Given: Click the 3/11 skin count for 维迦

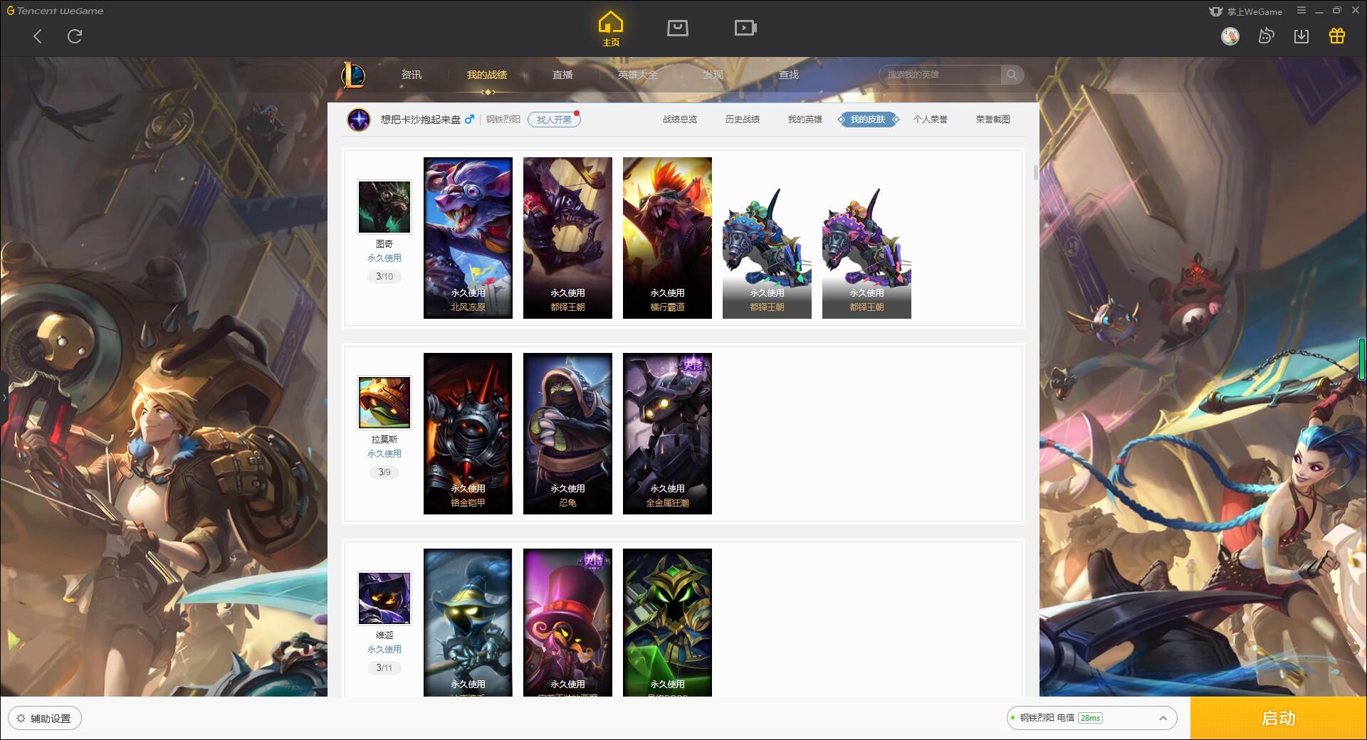Looking at the screenshot, I should click(384, 667).
